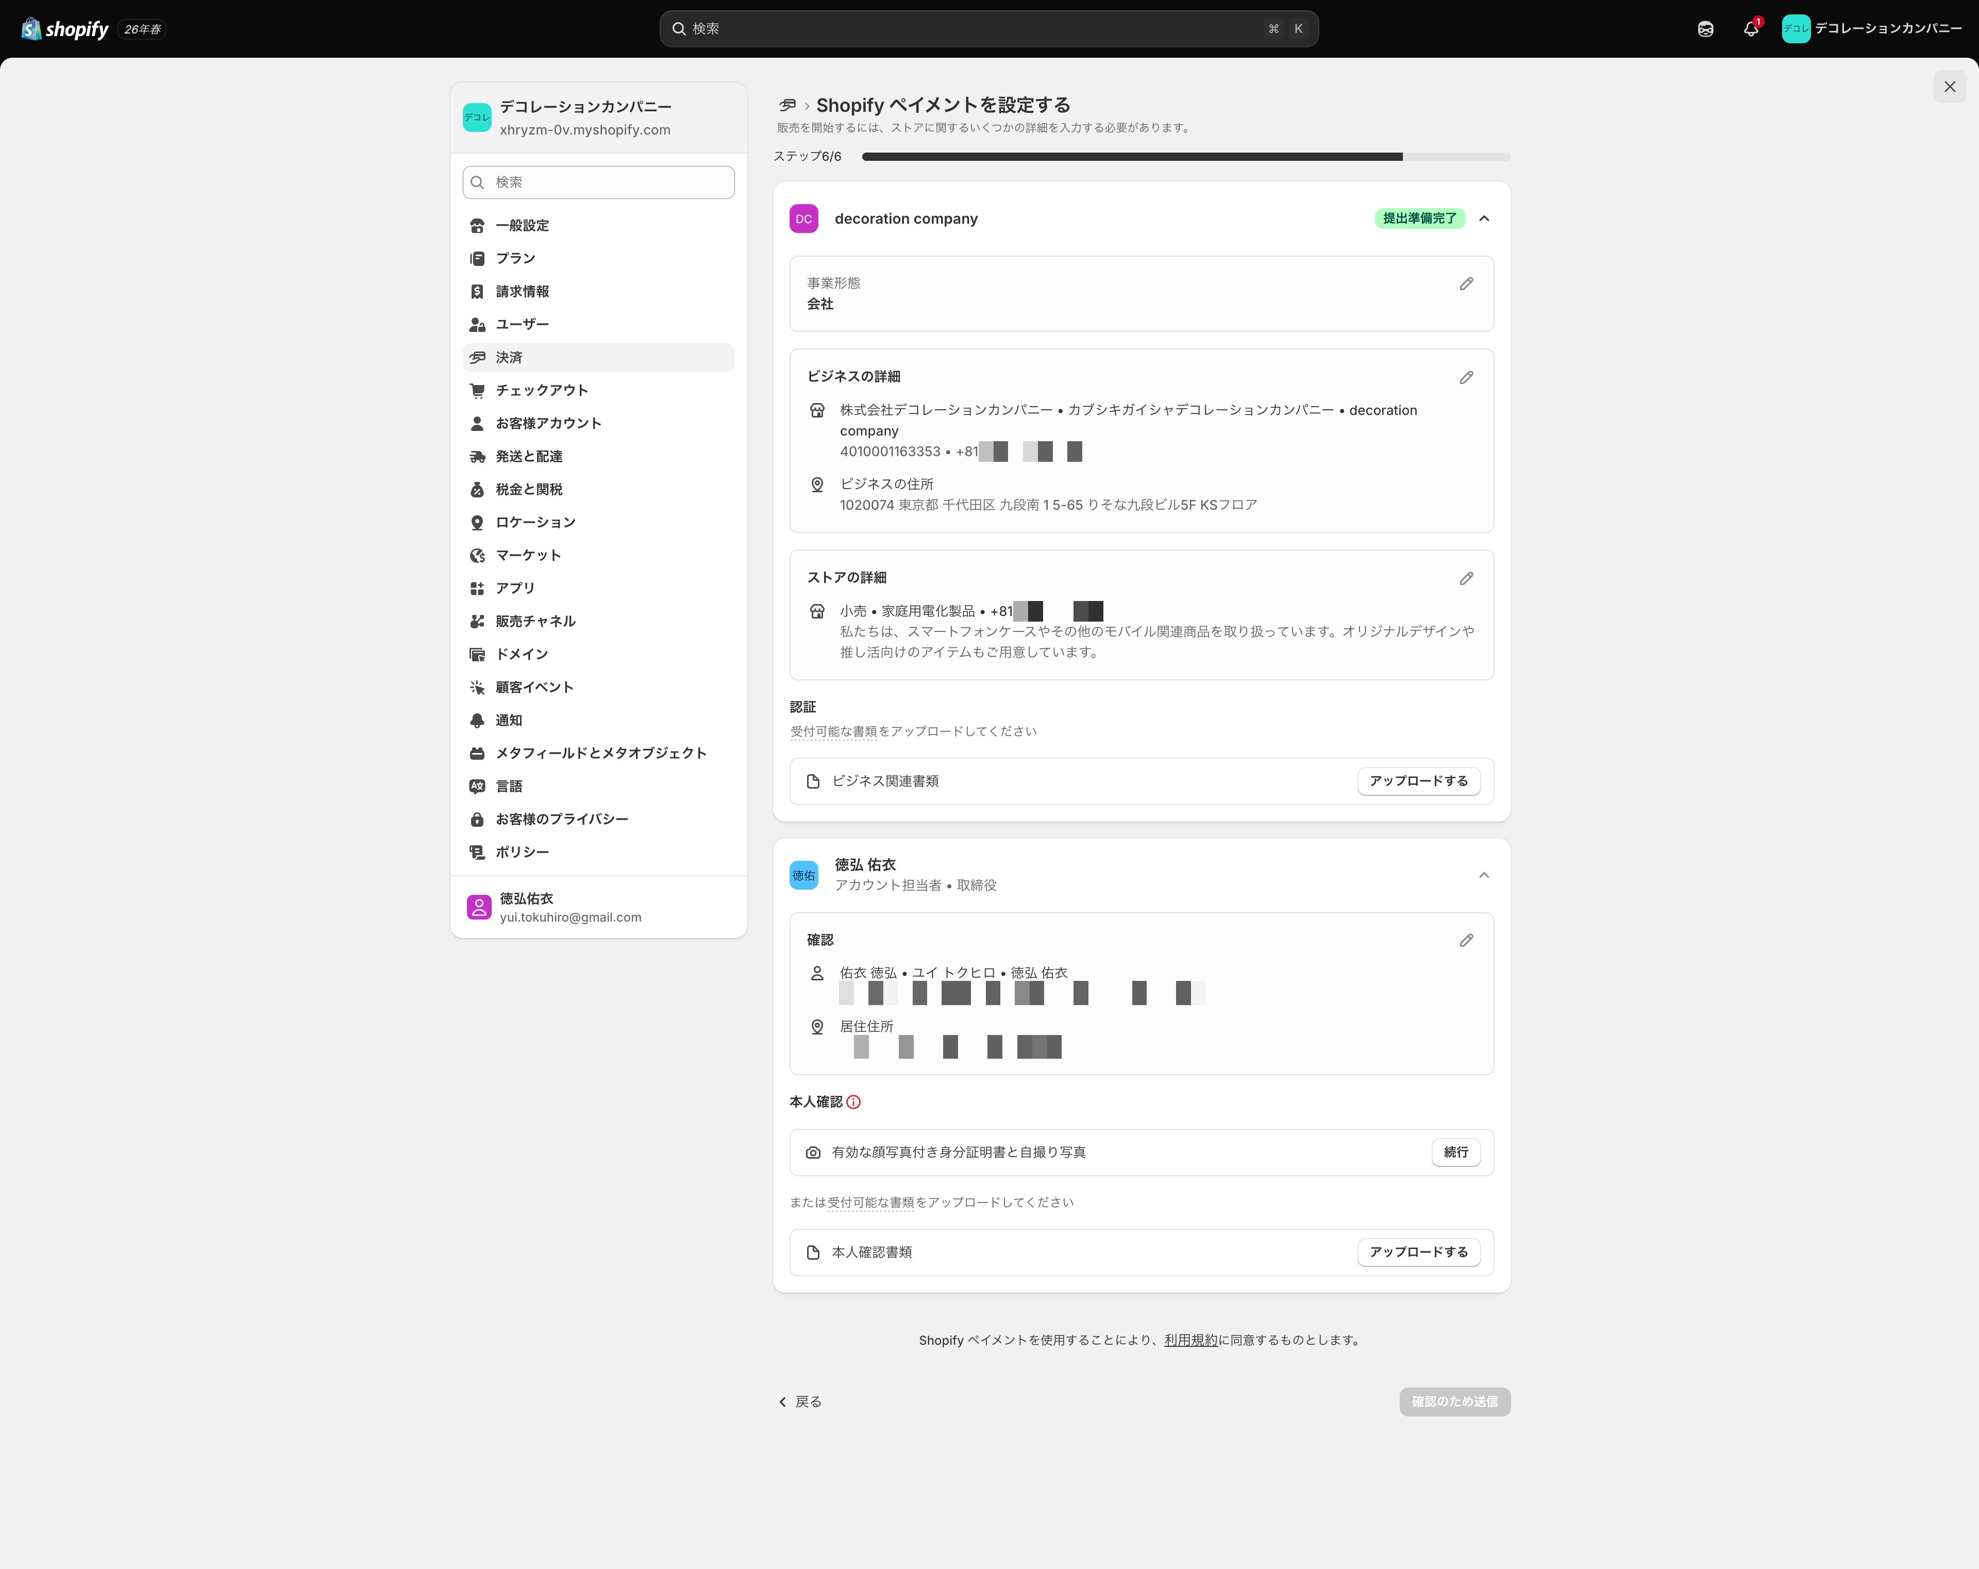The width and height of the screenshot is (1979, 1569).
Task: Go back with the 戻る button
Action: point(799,1402)
